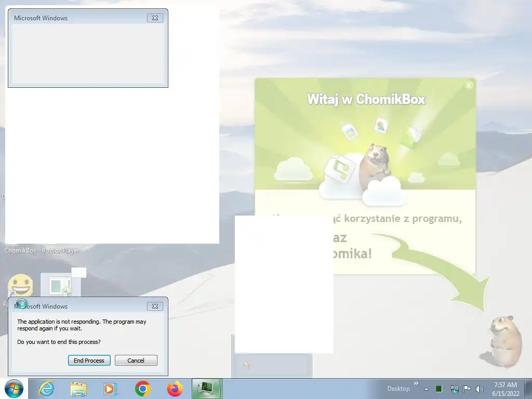
Task: Expand the Desktop toolbar double chevron
Action: click(416, 384)
